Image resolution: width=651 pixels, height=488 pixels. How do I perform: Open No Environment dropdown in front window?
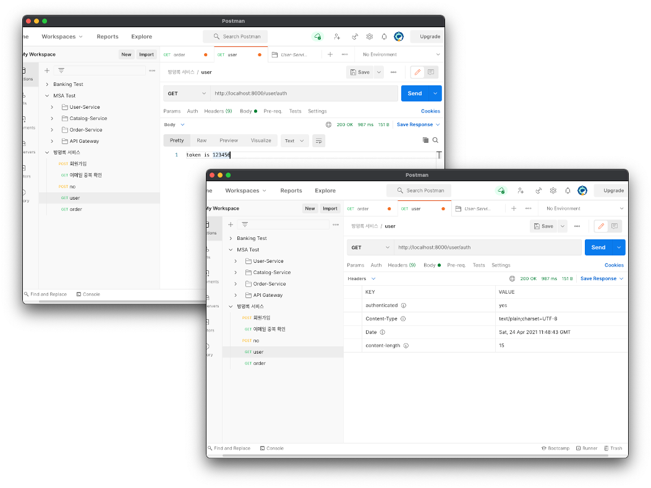pyautogui.click(x=585, y=208)
